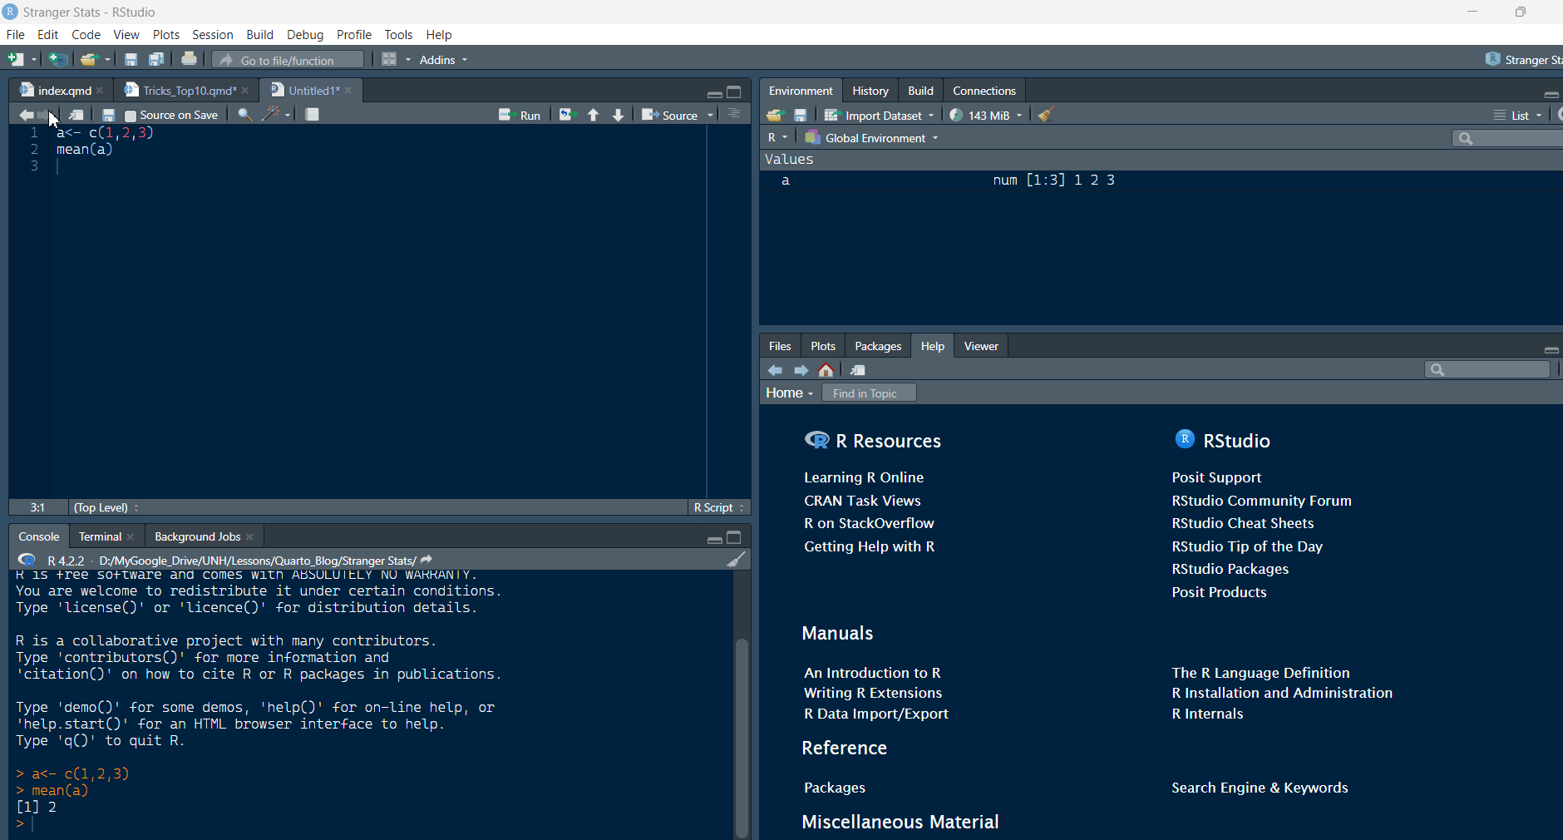Open the CRAN Task Views link
This screenshot has width=1563, height=840.
coord(862,501)
